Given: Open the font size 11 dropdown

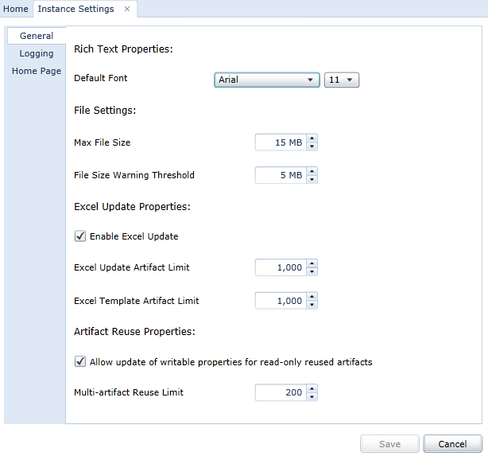Looking at the screenshot, I should [x=342, y=80].
